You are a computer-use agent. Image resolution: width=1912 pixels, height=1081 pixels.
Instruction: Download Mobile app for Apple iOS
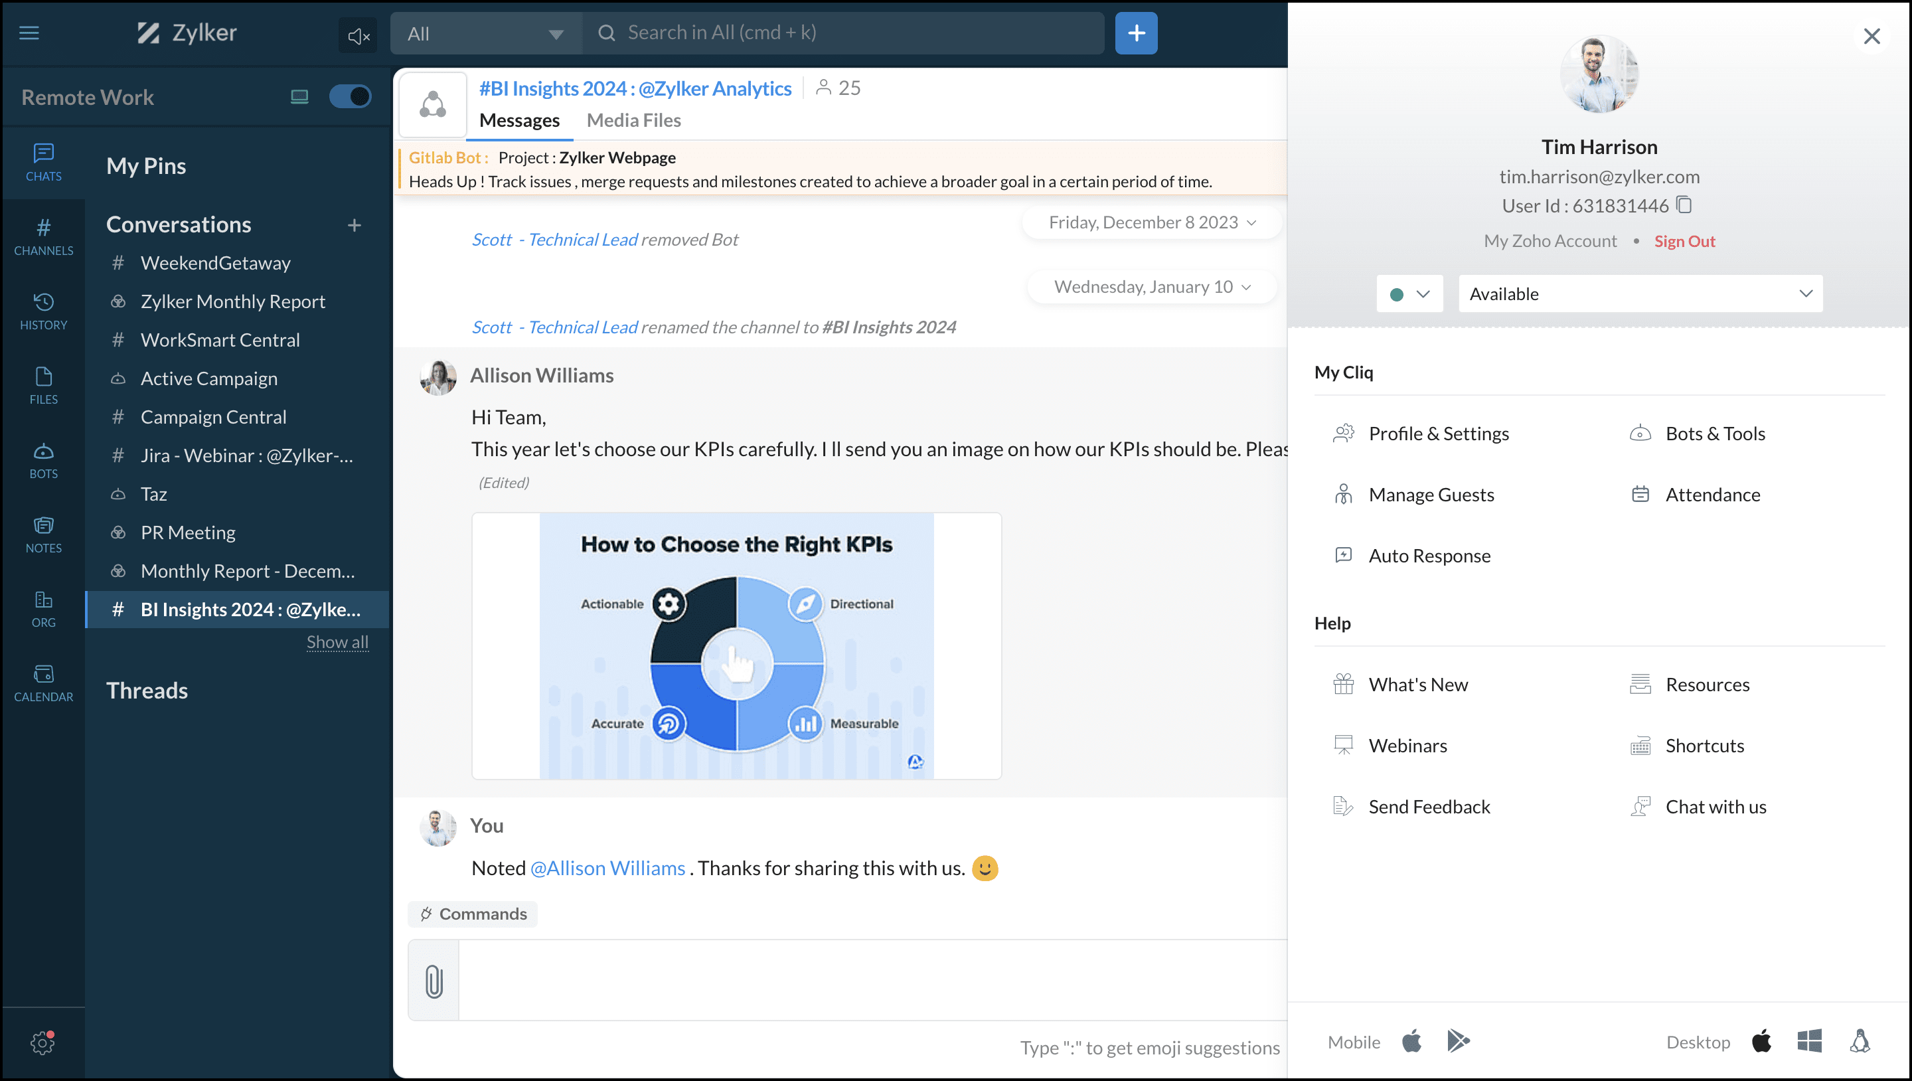(x=1411, y=1041)
